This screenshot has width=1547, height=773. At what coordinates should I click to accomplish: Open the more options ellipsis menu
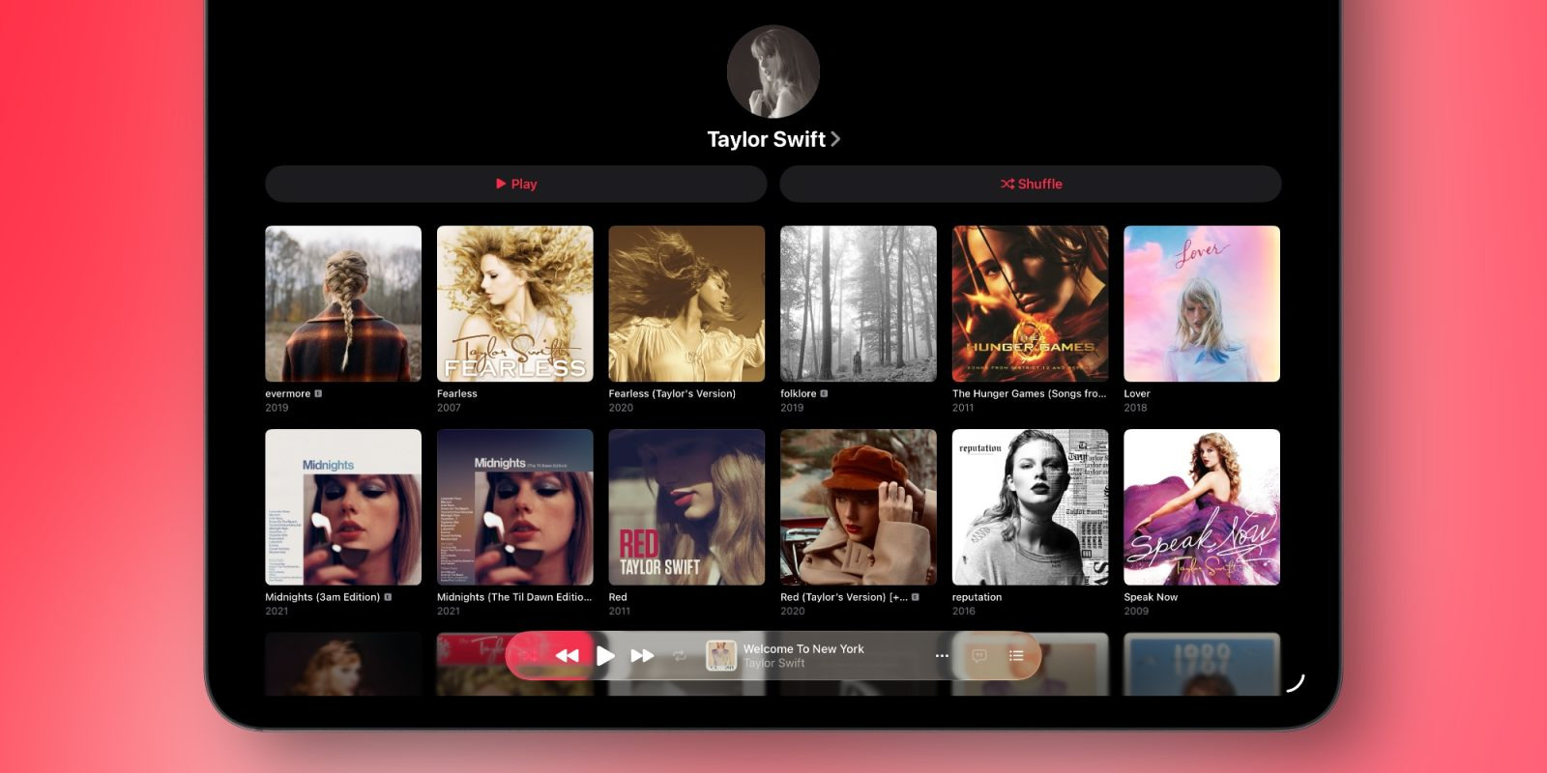tap(942, 656)
